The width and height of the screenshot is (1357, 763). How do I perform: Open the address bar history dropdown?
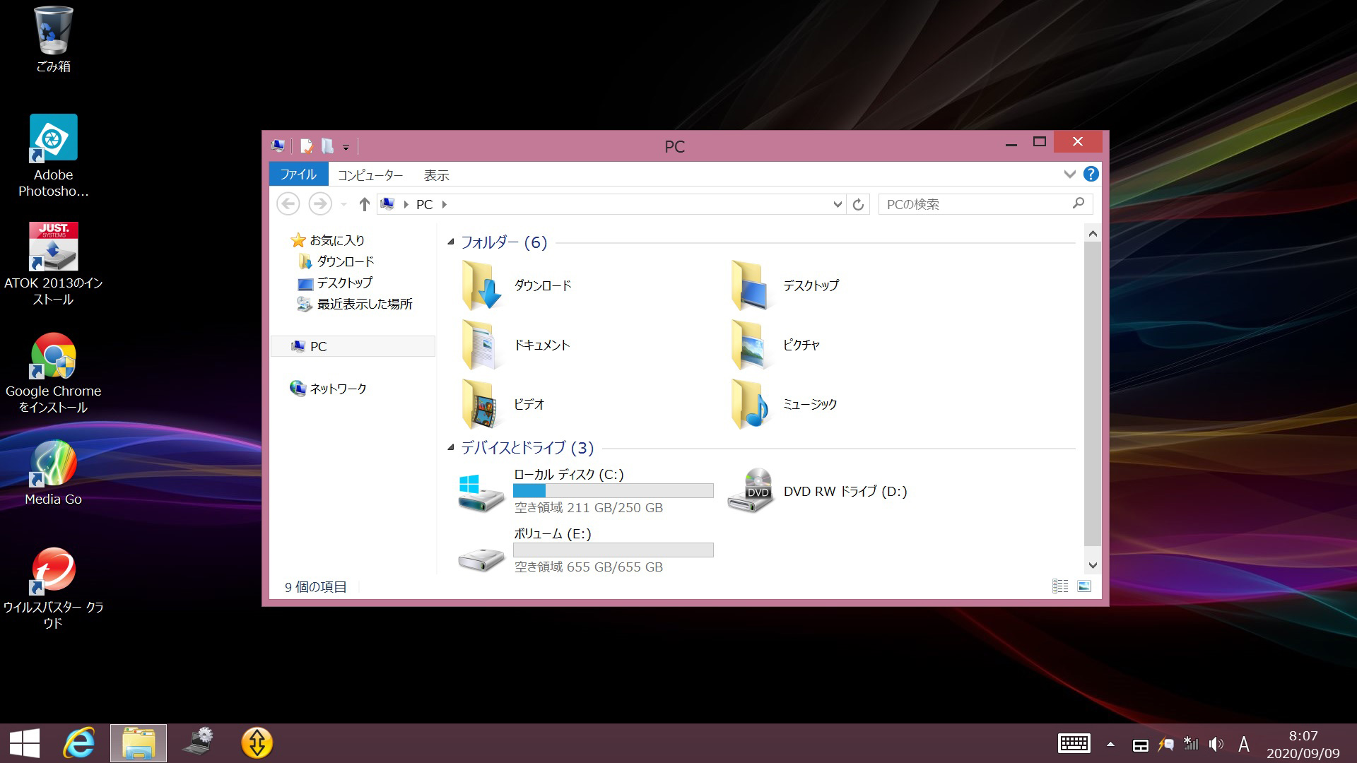tap(838, 204)
